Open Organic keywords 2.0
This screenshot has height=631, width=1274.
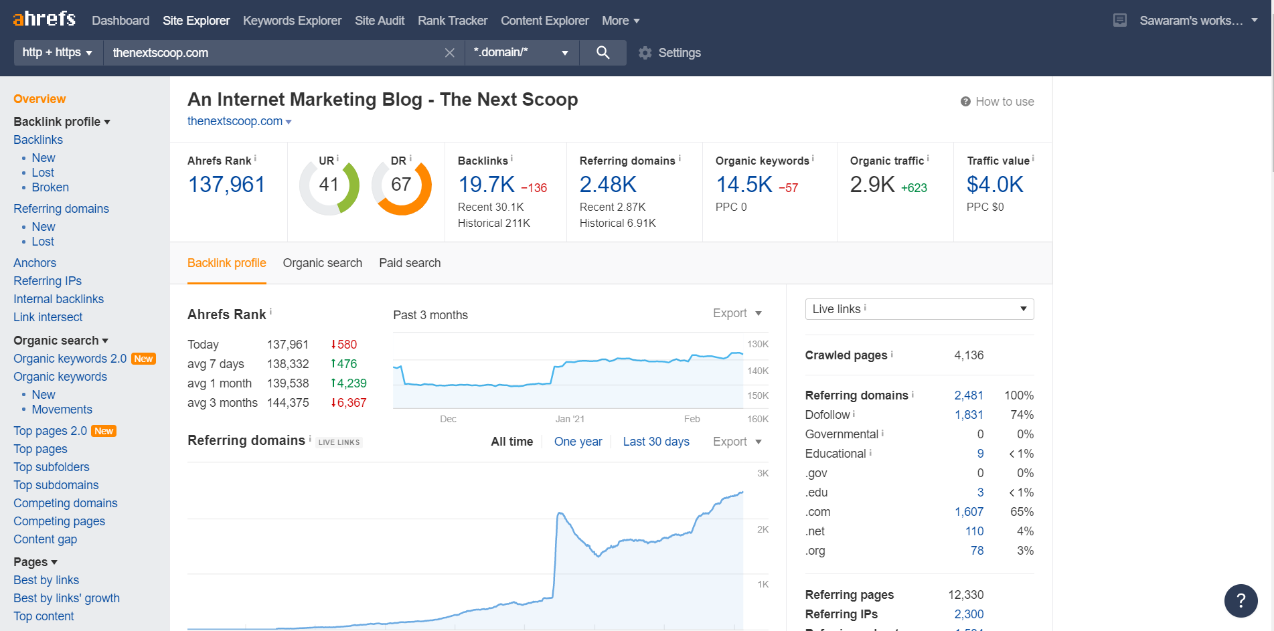(x=70, y=359)
